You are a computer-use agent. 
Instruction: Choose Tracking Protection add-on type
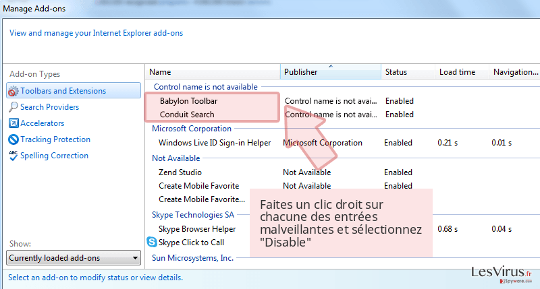coord(55,139)
